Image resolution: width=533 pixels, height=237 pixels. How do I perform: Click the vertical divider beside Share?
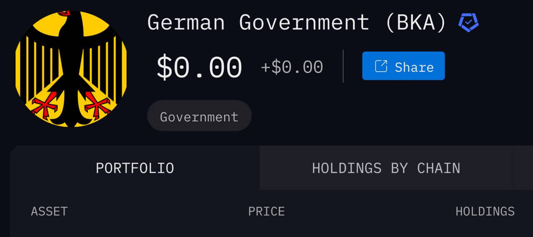tap(343, 66)
